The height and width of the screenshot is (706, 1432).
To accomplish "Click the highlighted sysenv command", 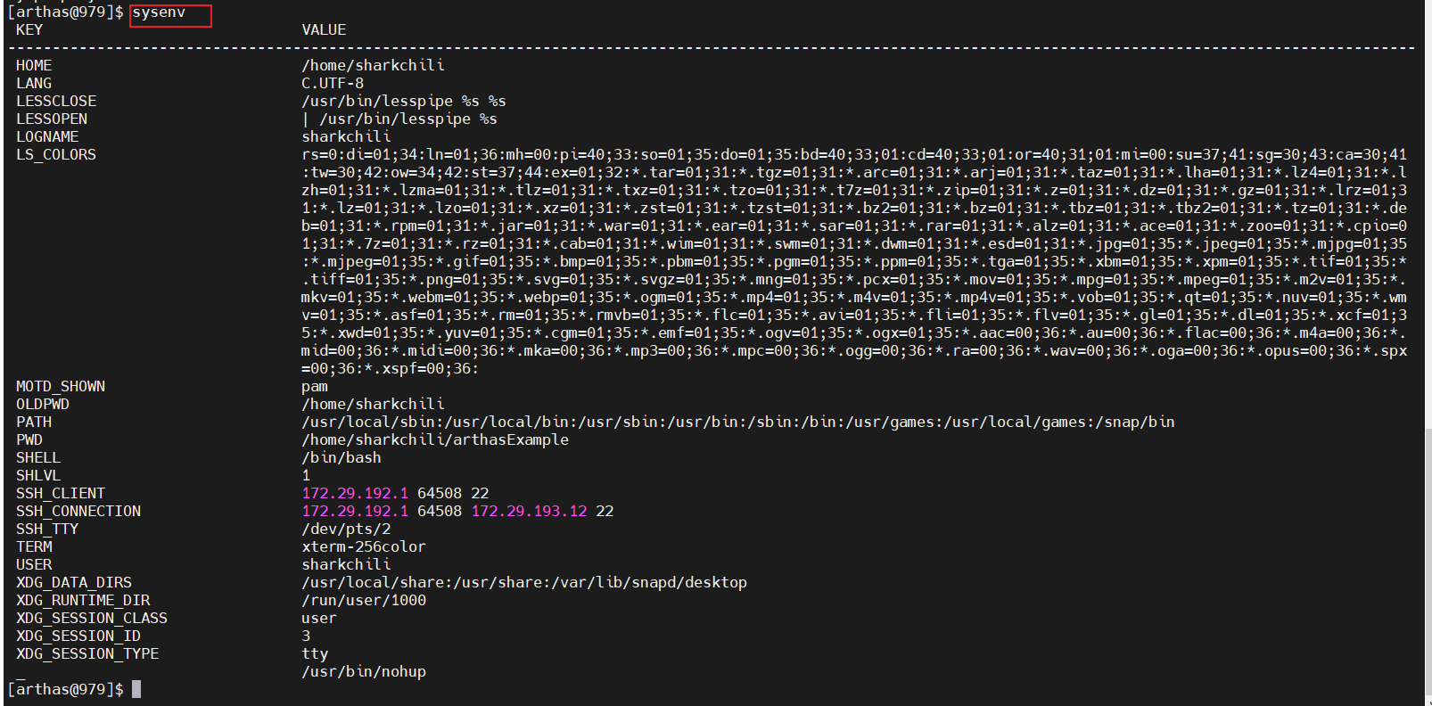I will point(159,12).
